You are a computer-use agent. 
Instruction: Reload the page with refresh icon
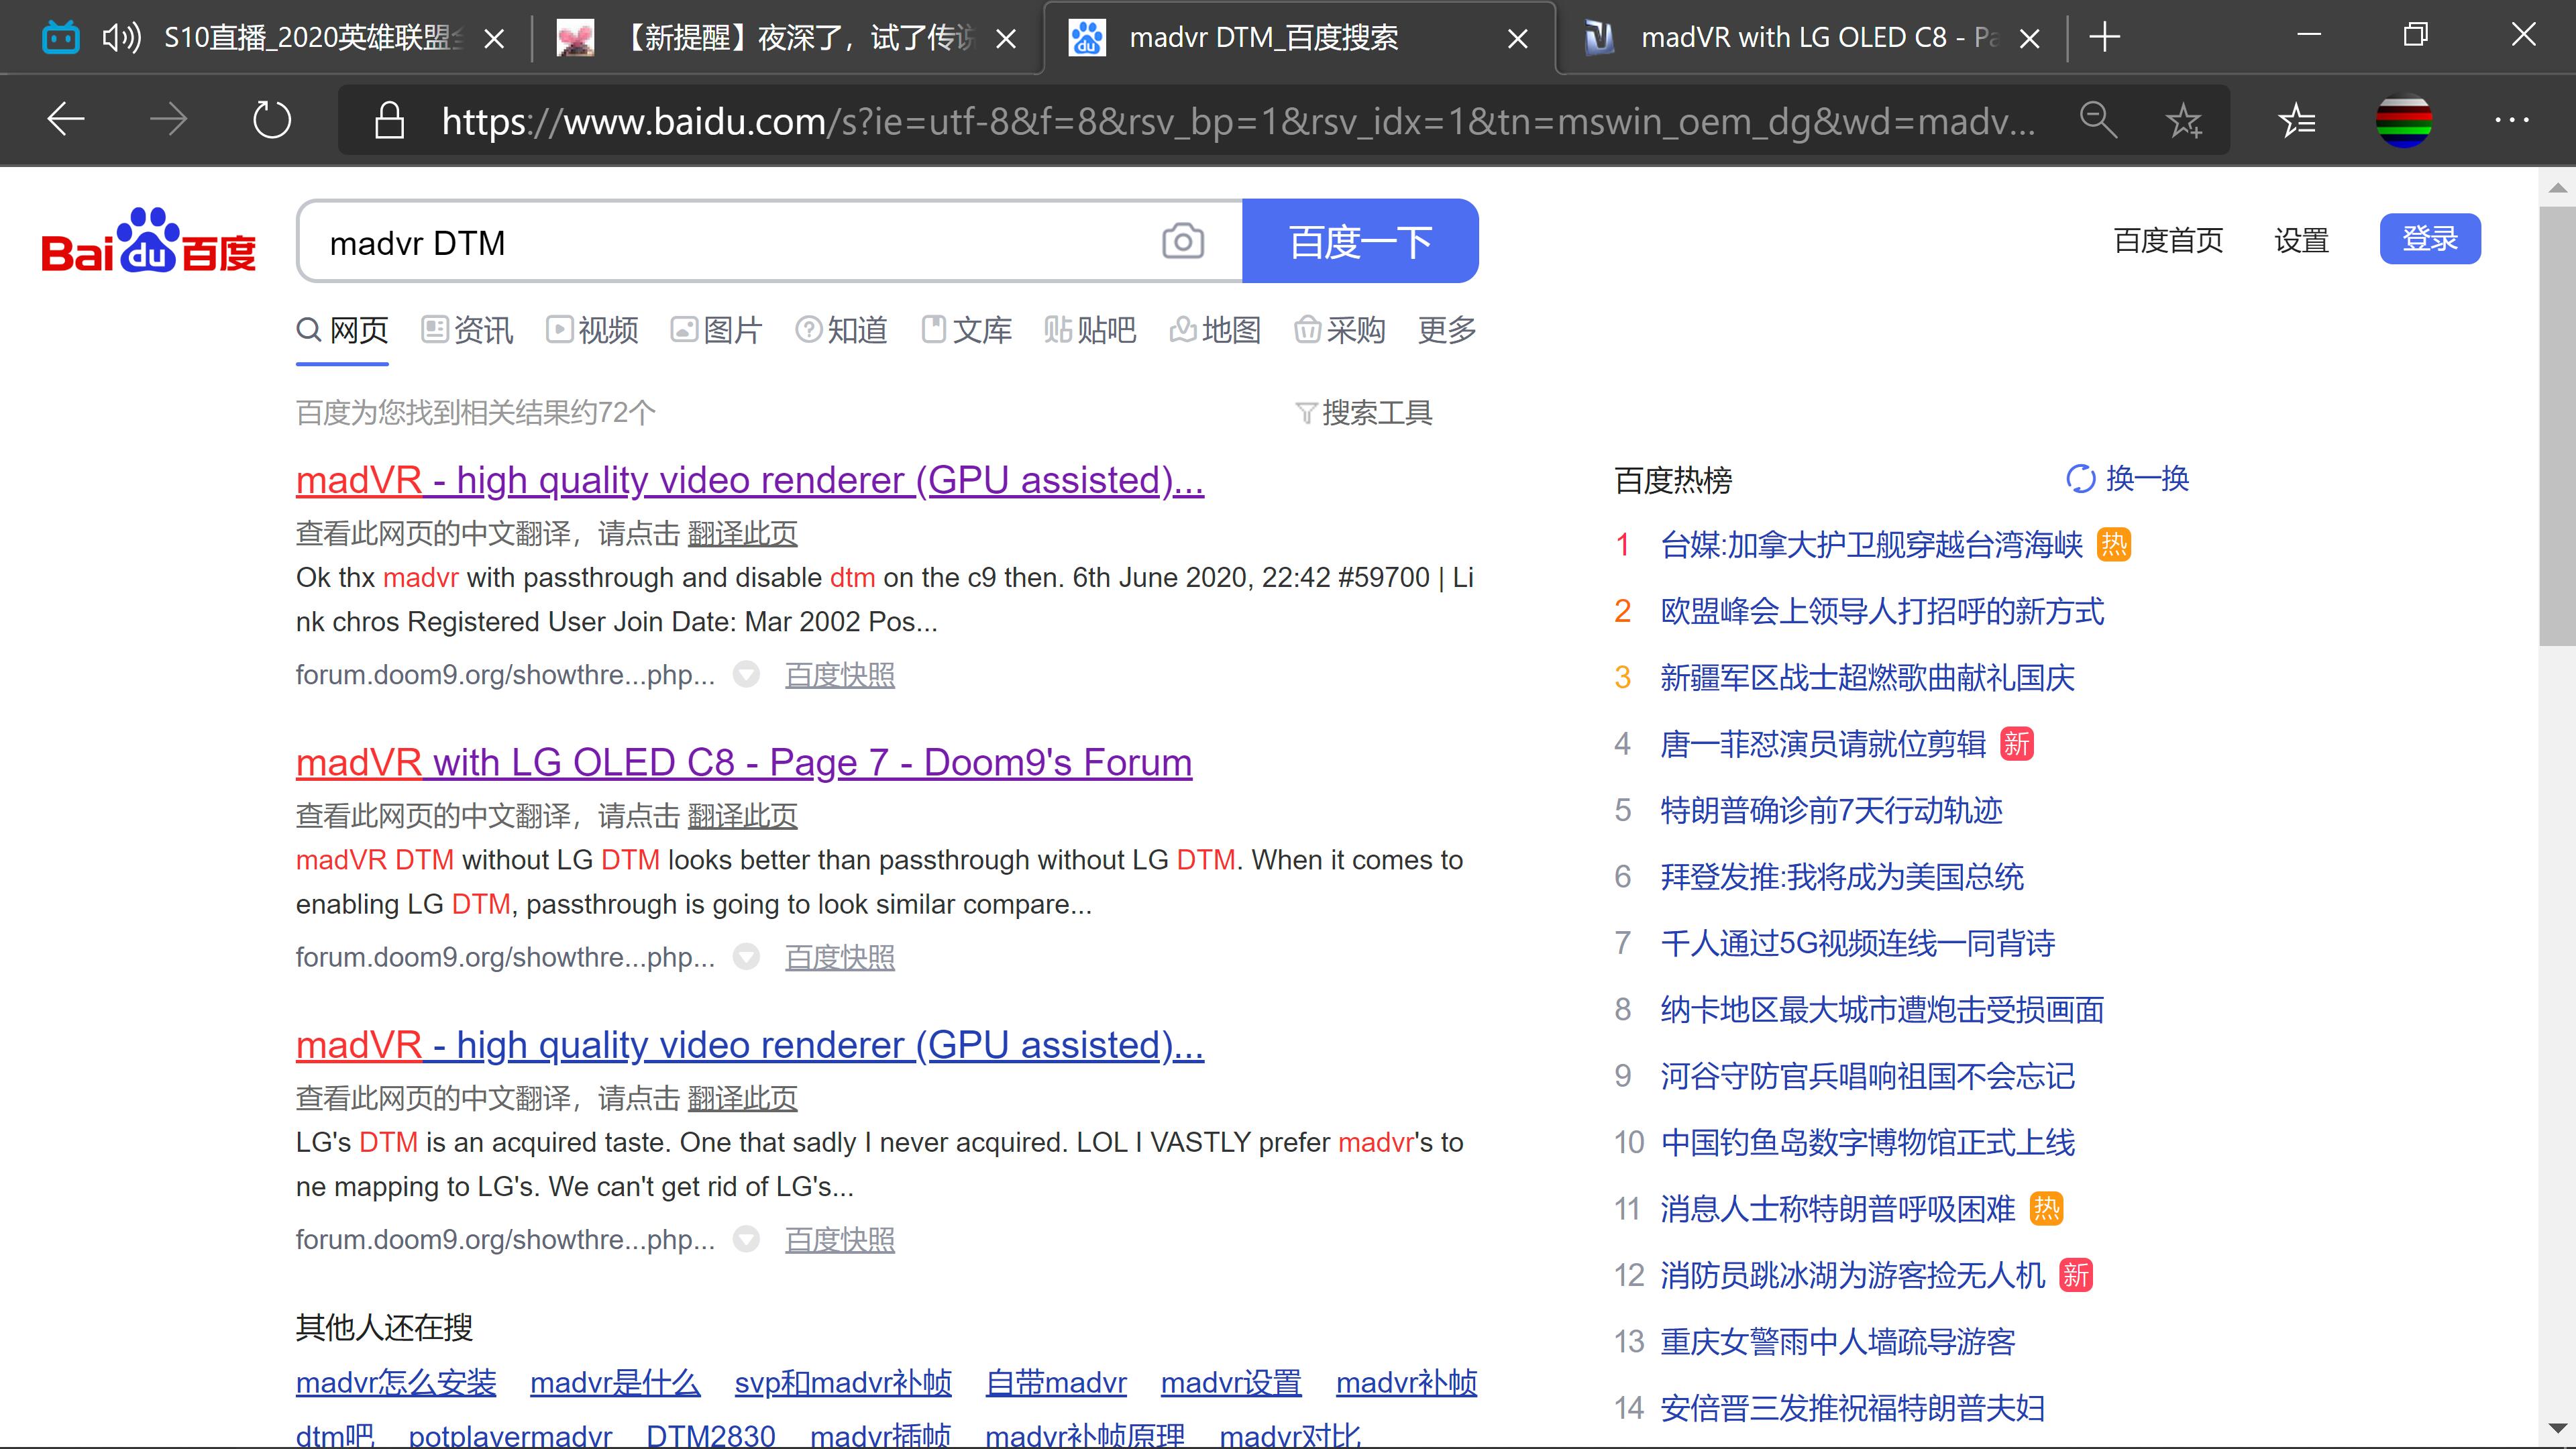point(271,120)
